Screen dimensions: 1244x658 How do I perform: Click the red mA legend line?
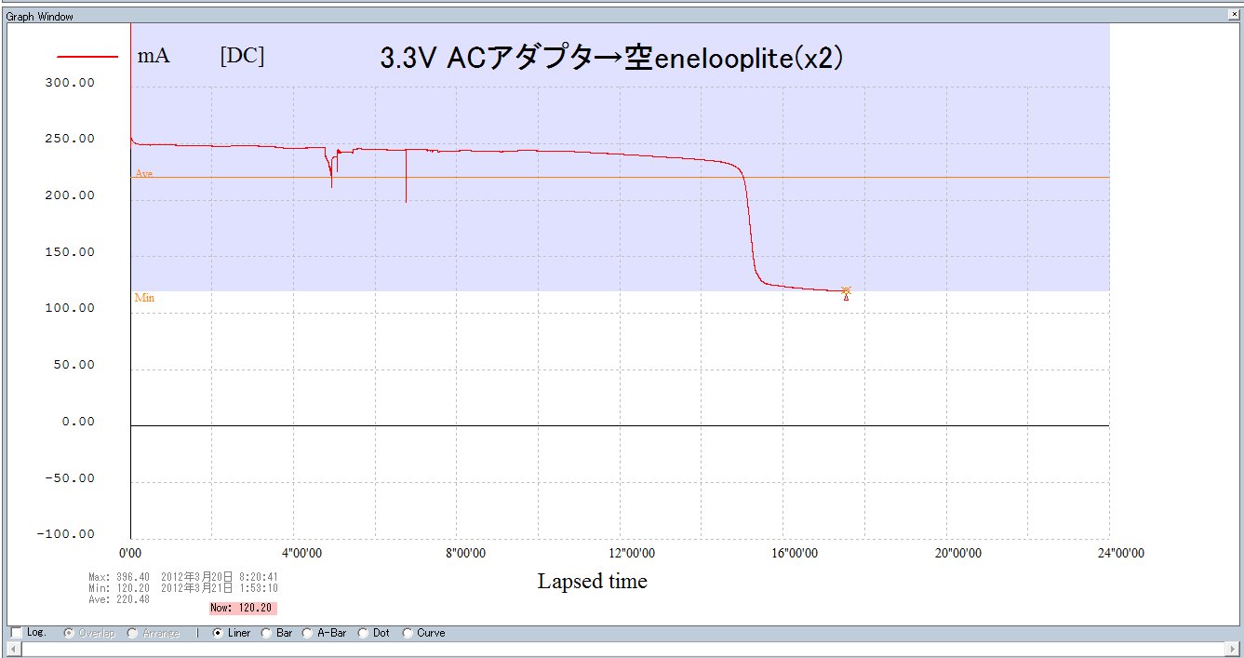point(87,57)
